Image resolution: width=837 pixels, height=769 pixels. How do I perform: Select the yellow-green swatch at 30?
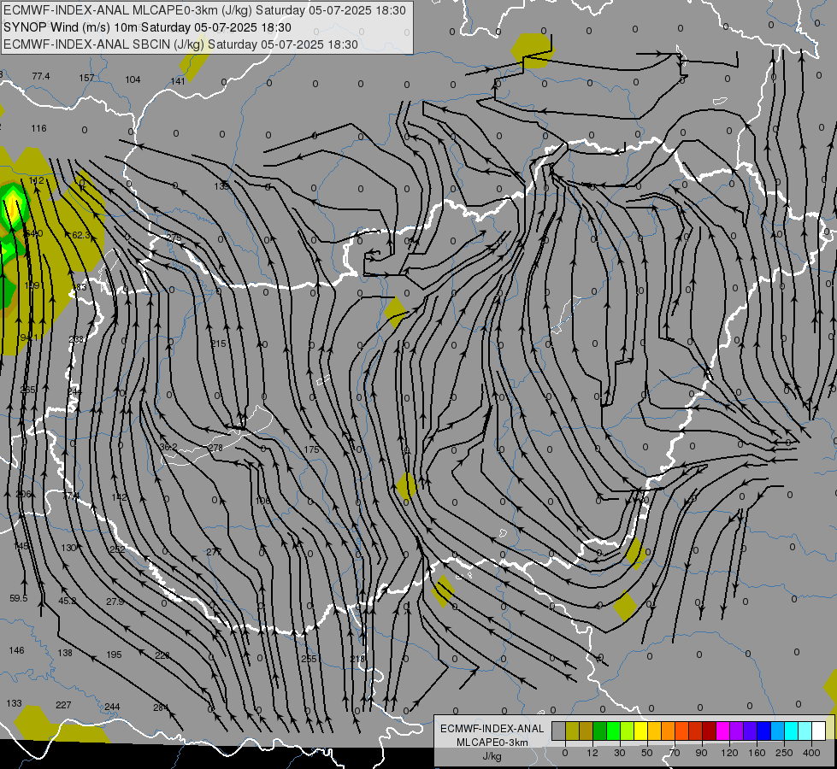[x=628, y=731]
